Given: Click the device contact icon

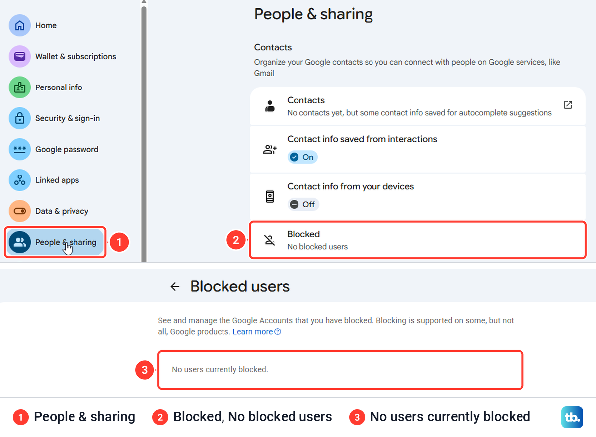Looking at the screenshot, I should tap(270, 197).
